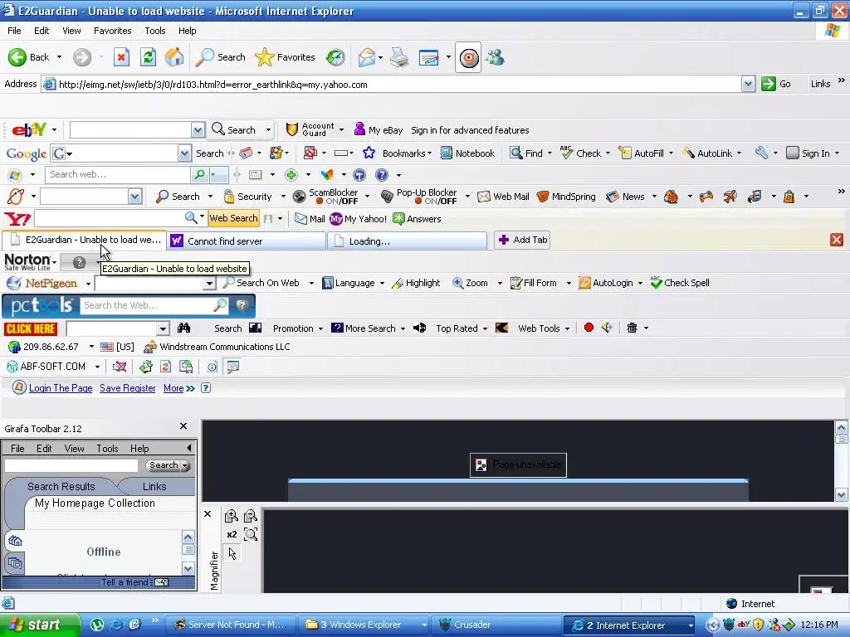The width and height of the screenshot is (850, 637).
Task: Go to Home page via house icon
Action: pos(174,57)
